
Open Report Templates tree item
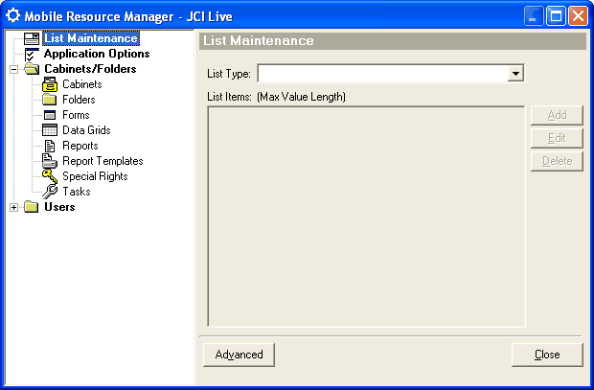(x=103, y=161)
